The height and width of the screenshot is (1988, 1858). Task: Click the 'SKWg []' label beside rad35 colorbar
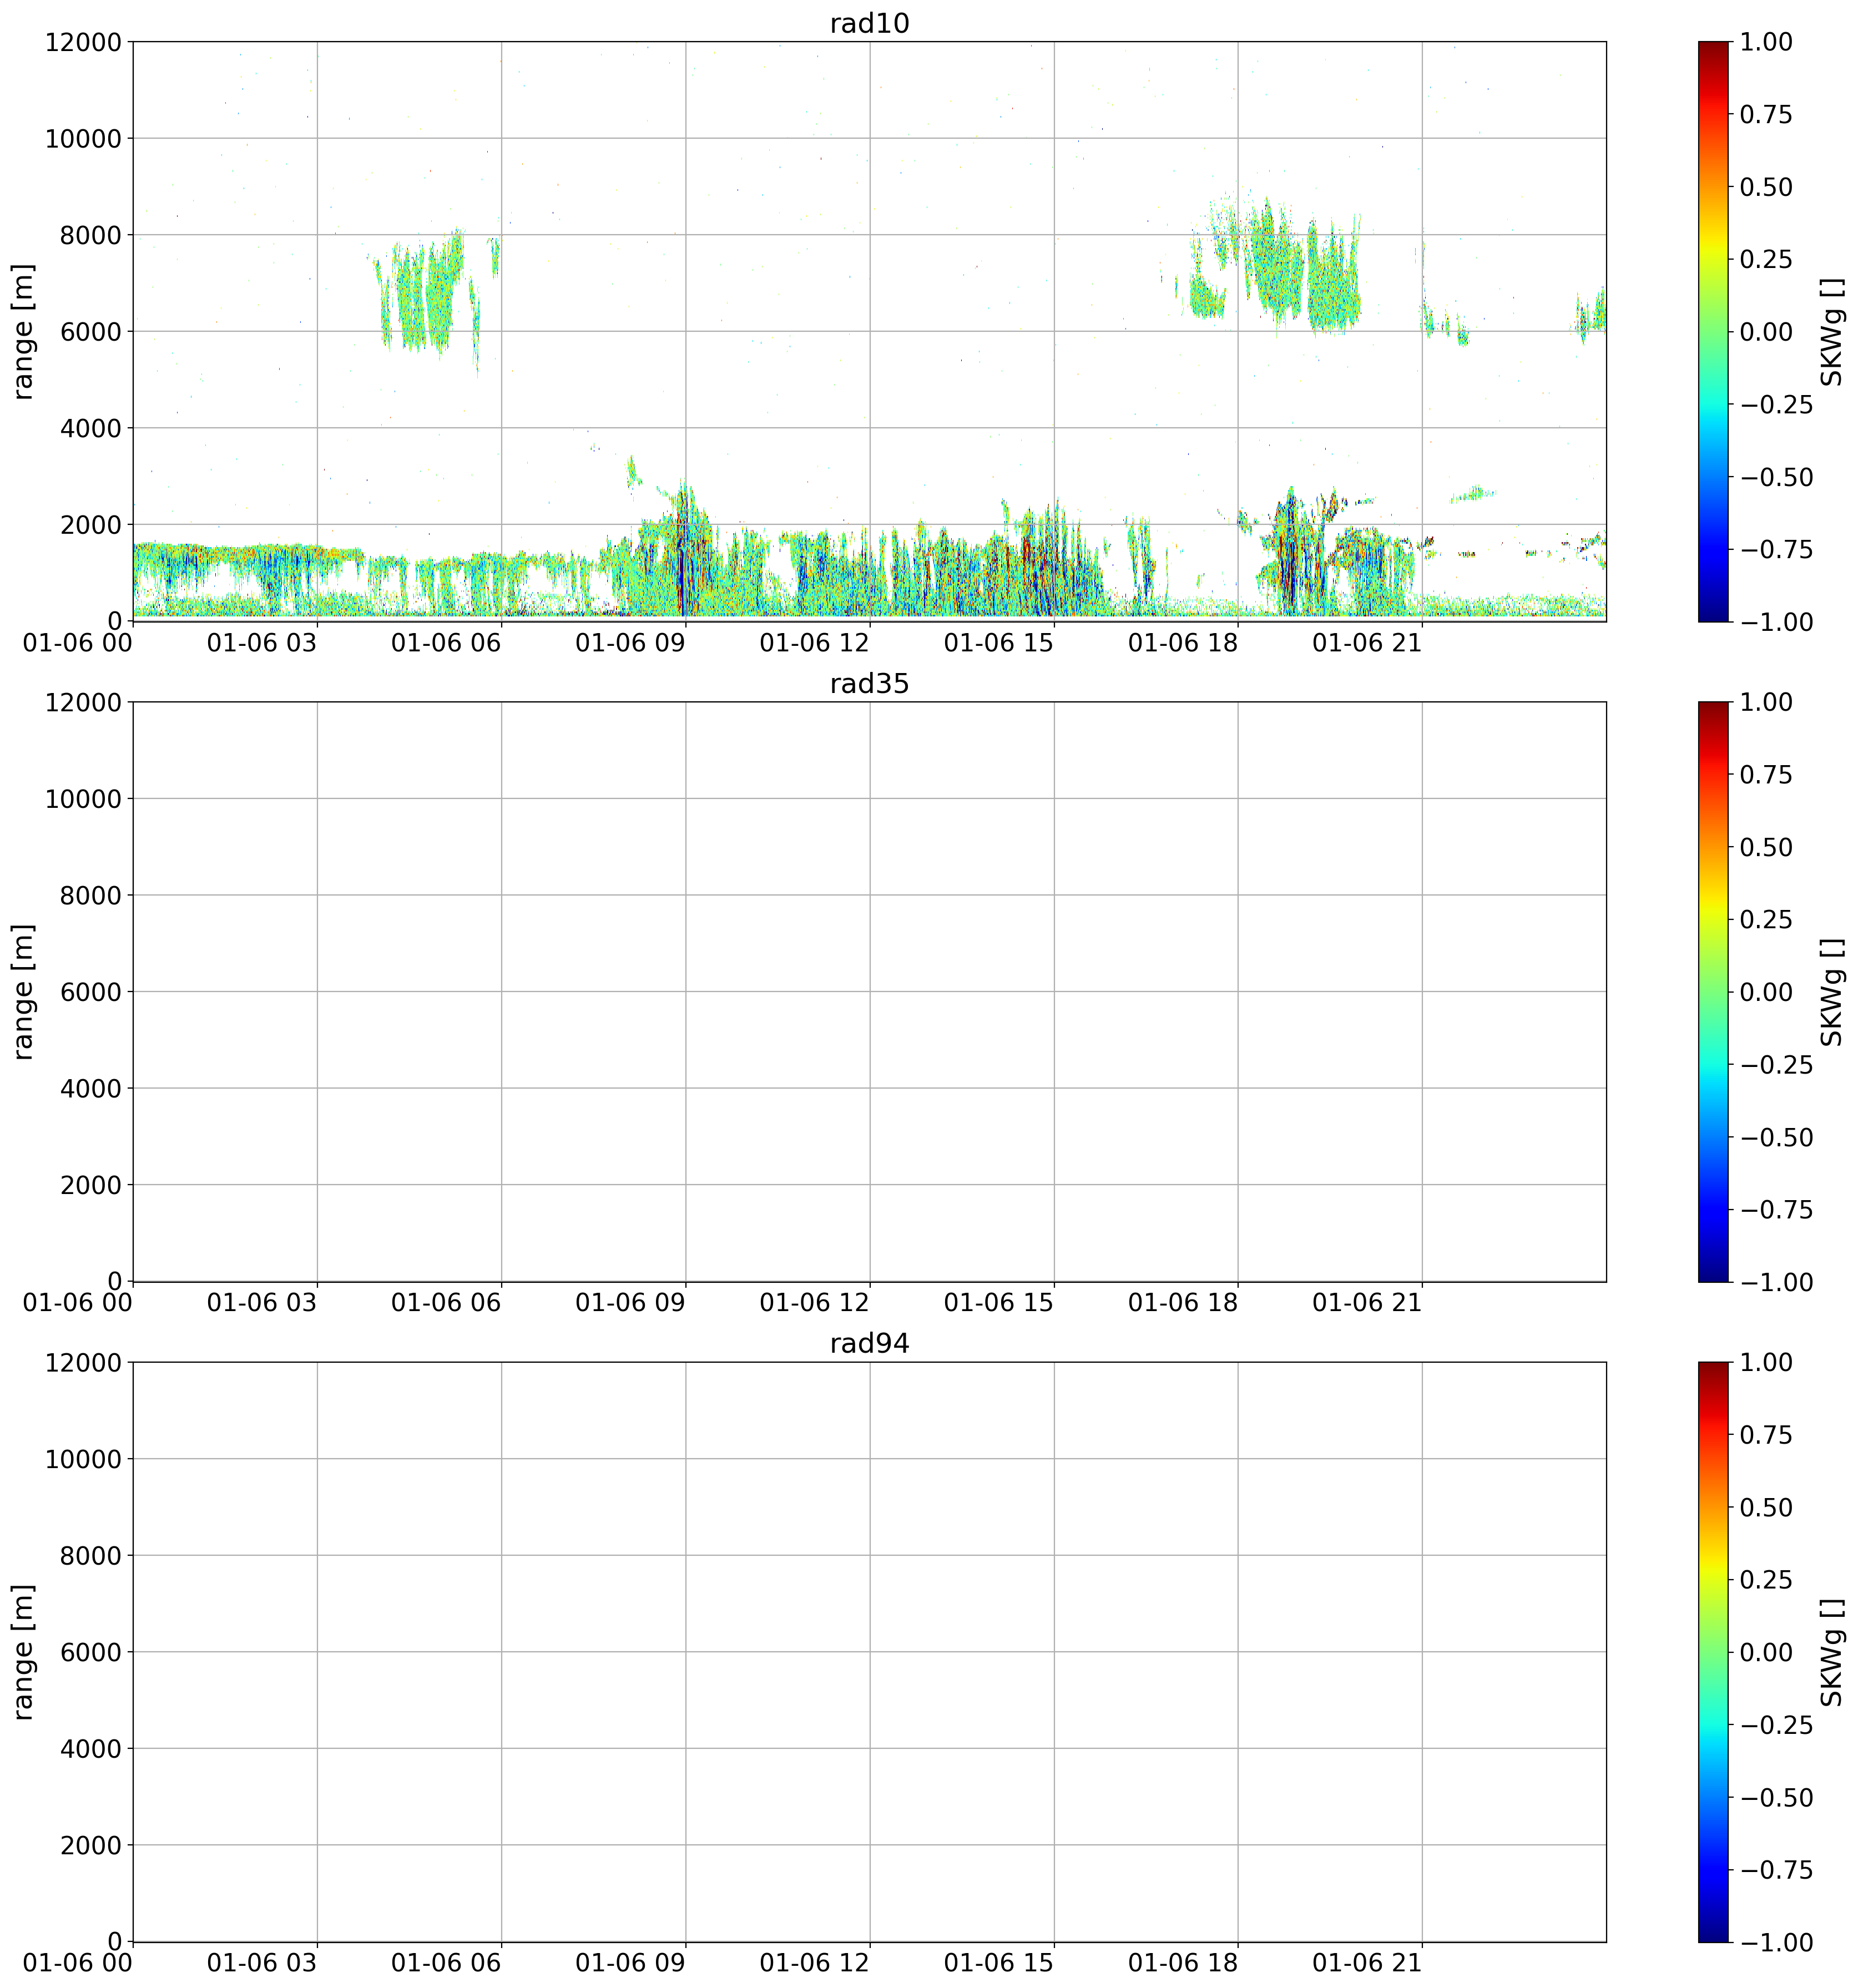click(x=1831, y=991)
